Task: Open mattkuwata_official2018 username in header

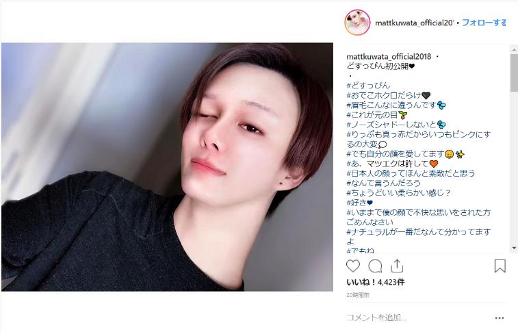Action: coord(415,23)
